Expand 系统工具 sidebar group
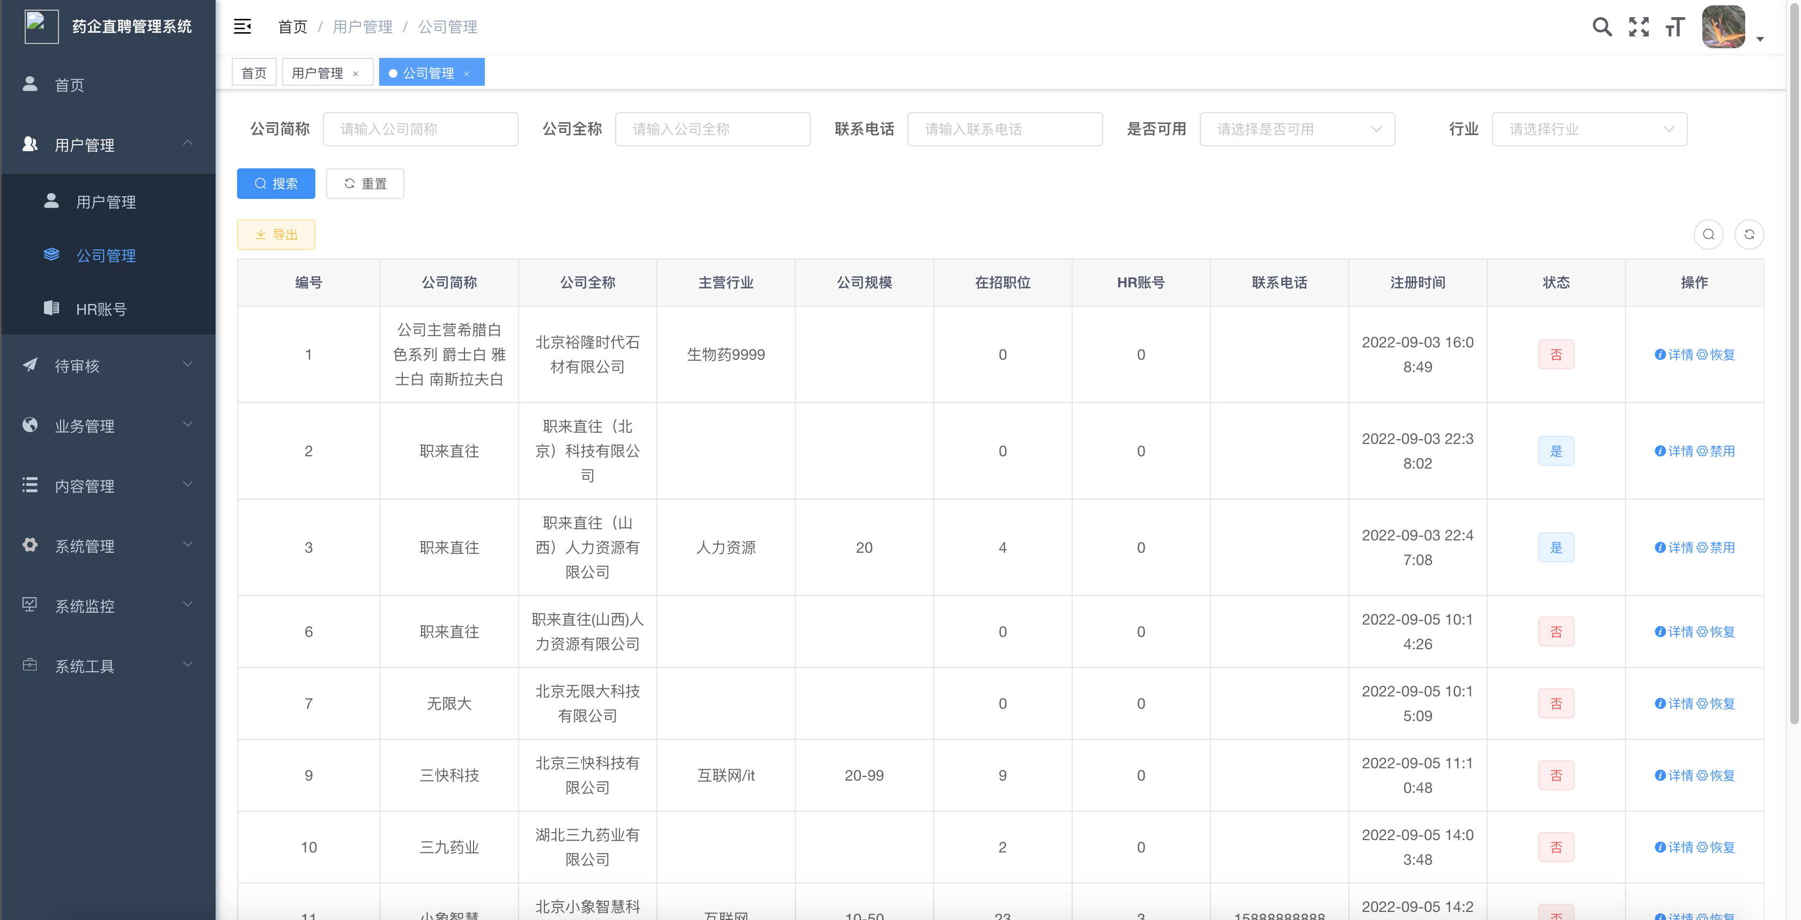Viewport: 1801px width, 920px height. (x=108, y=665)
